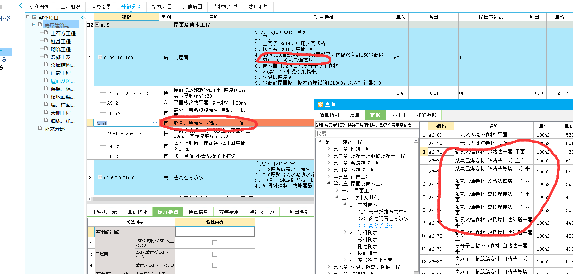Image resolution: width=573 pixels, height=274 pixels.
Task: Click the left arrow of the horizontal scrollbar
Action: (89, 199)
